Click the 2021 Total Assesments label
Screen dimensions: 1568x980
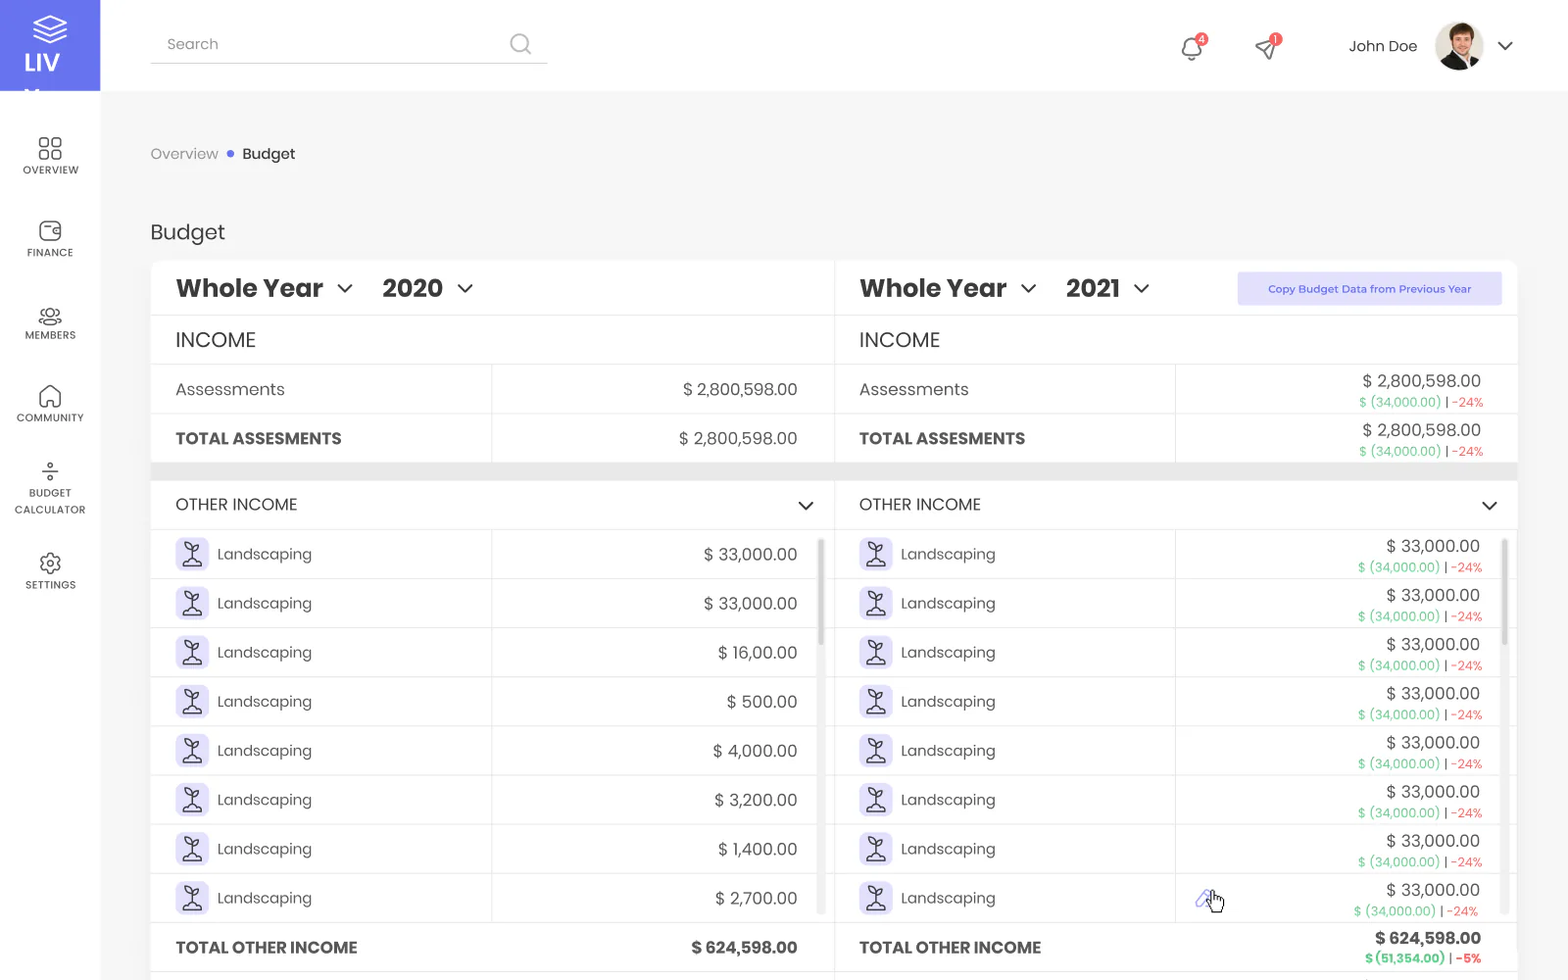click(942, 439)
